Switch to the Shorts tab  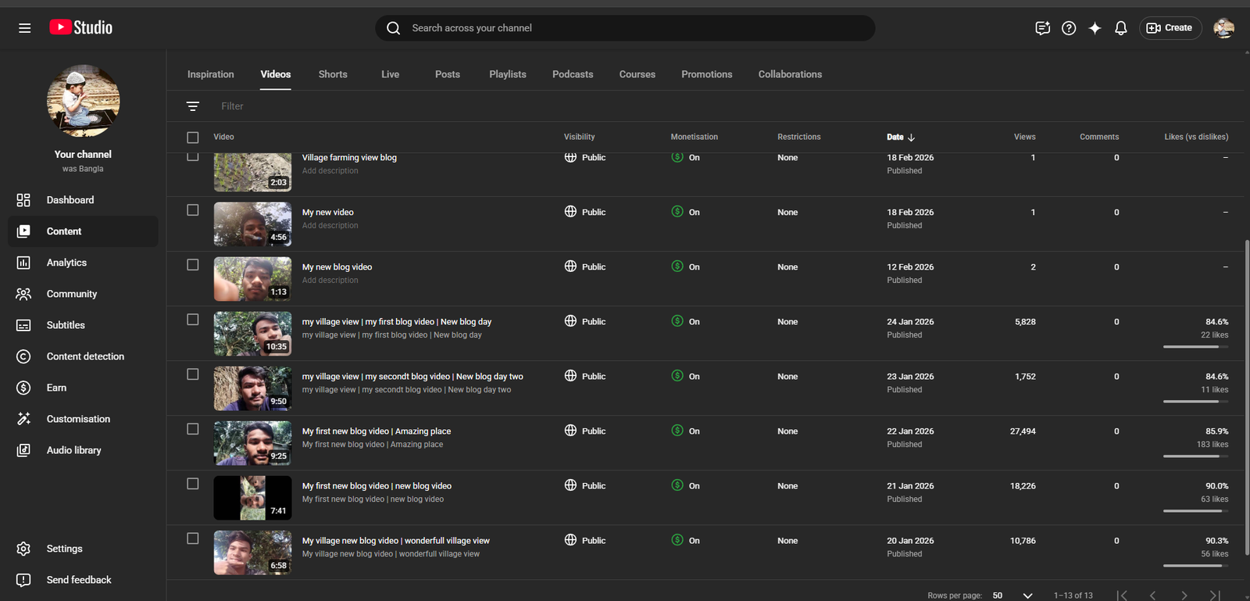333,74
